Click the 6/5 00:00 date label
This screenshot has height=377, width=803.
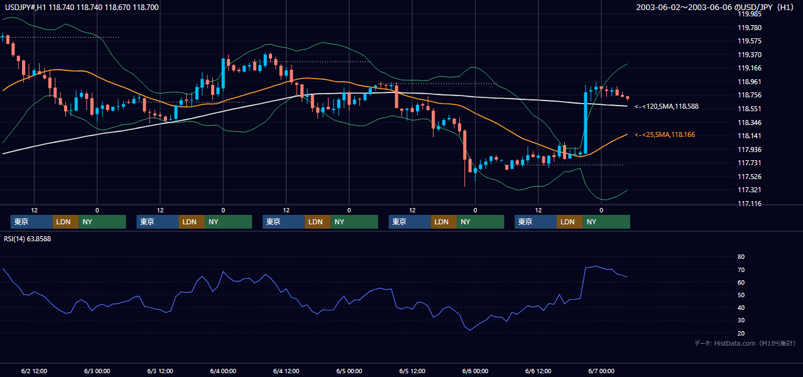point(349,371)
